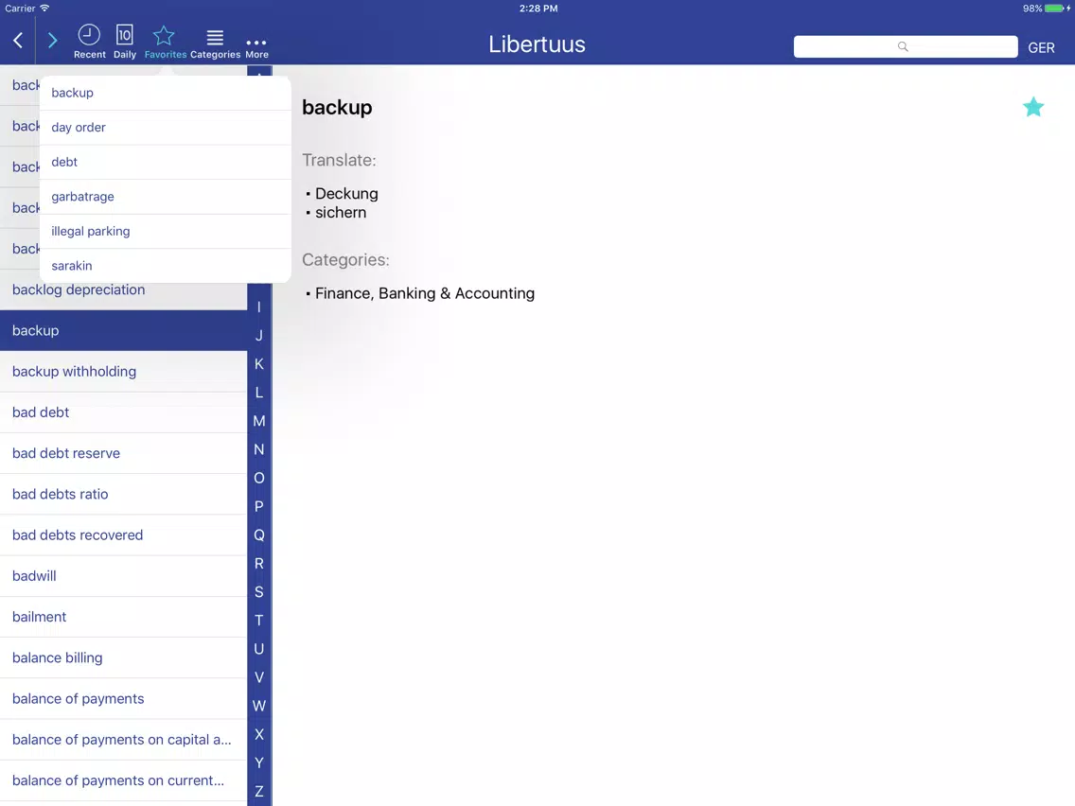Screen dimensions: 1075x806
Task: Tap the battery indicator in status bar
Action: pyautogui.click(x=1054, y=9)
